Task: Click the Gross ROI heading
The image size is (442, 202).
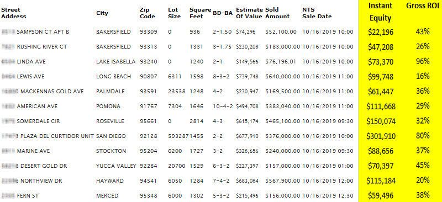Action: click(422, 6)
